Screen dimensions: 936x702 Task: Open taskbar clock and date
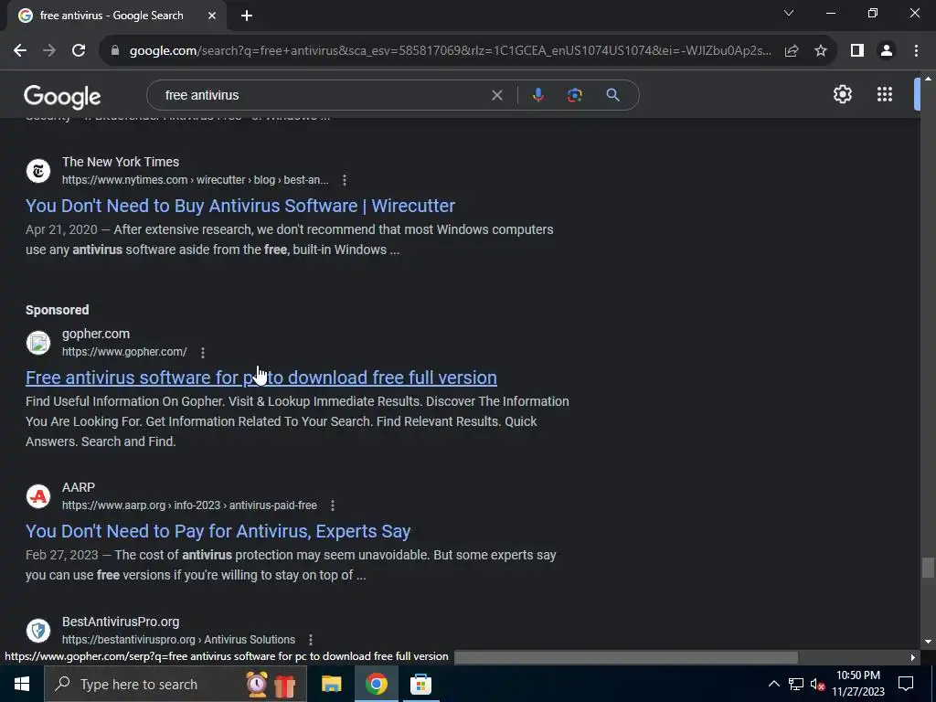pyautogui.click(x=857, y=684)
